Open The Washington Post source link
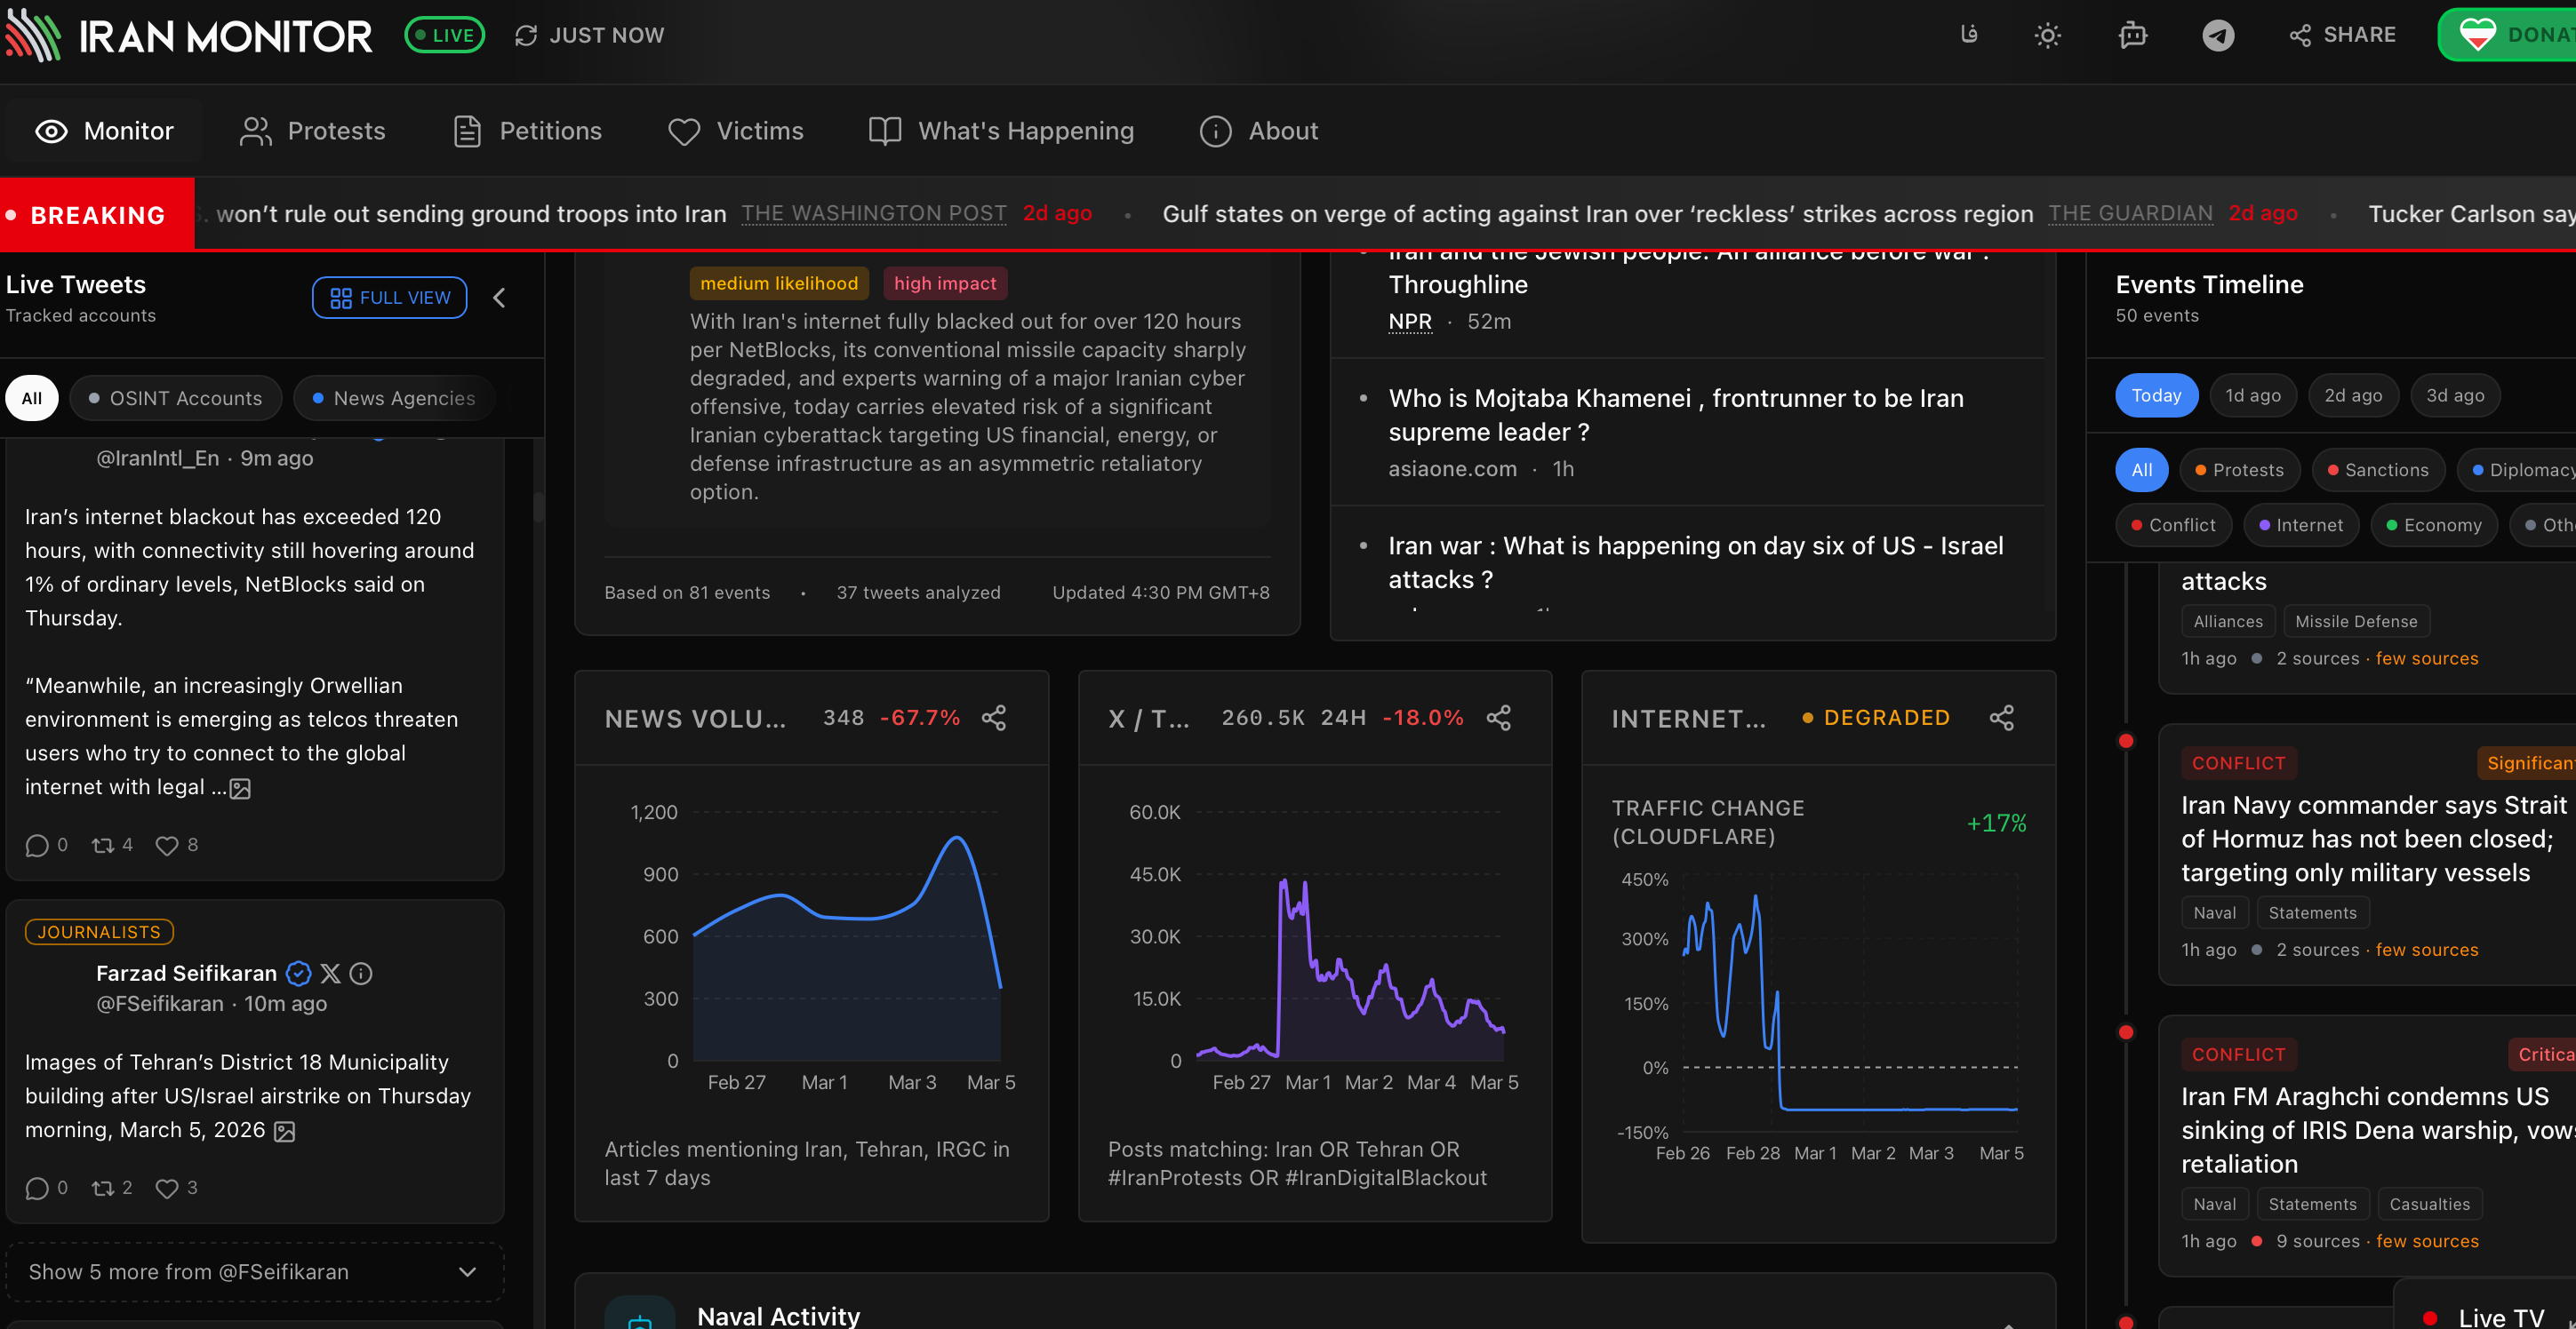Screen dimensions: 2576x1329 coord(873,214)
